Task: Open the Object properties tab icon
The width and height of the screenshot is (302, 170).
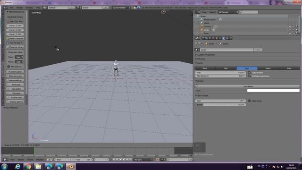Action: click(217, 38)
